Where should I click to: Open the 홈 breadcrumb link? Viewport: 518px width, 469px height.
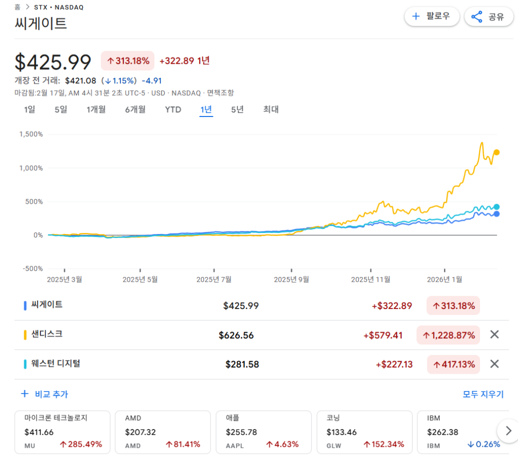(x=18, y=7)
